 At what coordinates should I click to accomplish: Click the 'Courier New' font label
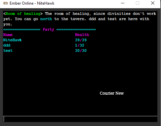coord(112,93)
